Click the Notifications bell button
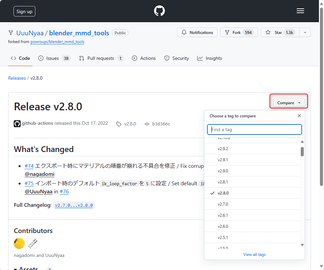 point(197,32)
